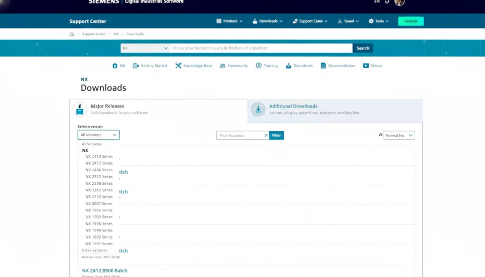Select NX 1999 Series option
The width and height of the screenshot is (485, 277).
pos(99,230)
